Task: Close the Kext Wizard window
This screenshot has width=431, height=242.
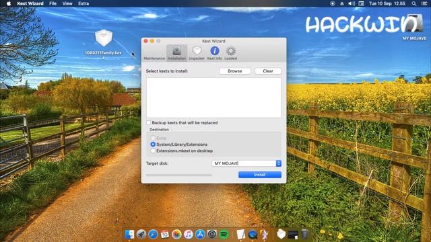Action: (145, 41)
